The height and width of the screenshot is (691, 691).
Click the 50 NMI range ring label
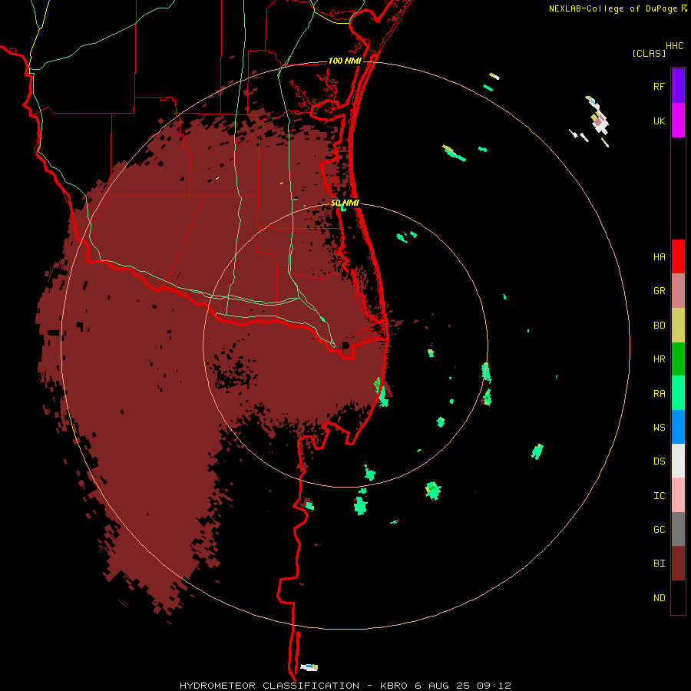click(x=345, y=203)
